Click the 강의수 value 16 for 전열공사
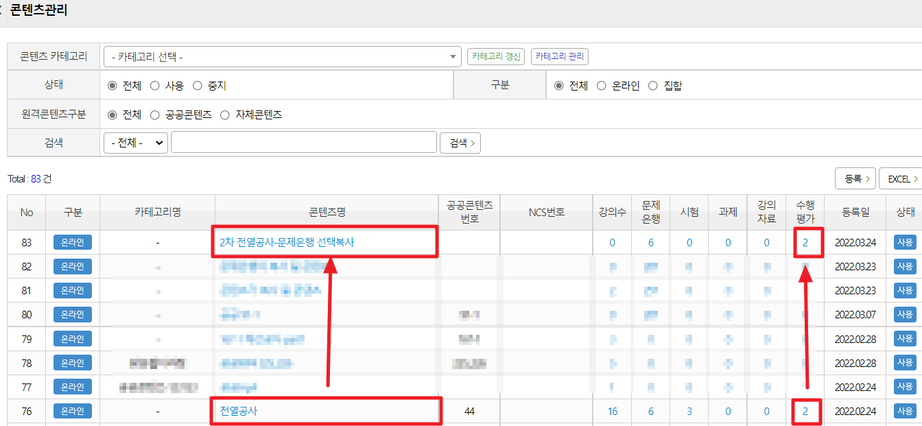This screenshot has width=922, height=426. pos(612,412)
